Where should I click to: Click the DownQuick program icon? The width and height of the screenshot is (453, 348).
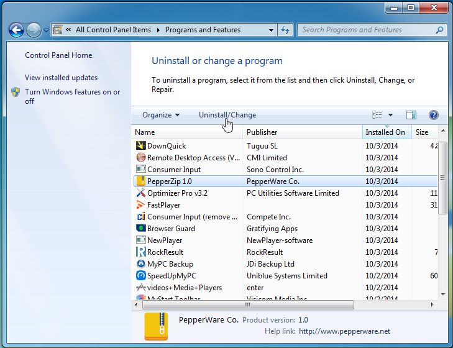coord(140,145)
